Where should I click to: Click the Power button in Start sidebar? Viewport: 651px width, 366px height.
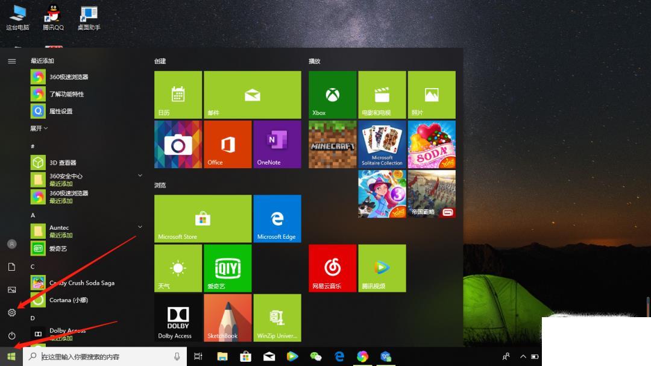pos(11,335)
